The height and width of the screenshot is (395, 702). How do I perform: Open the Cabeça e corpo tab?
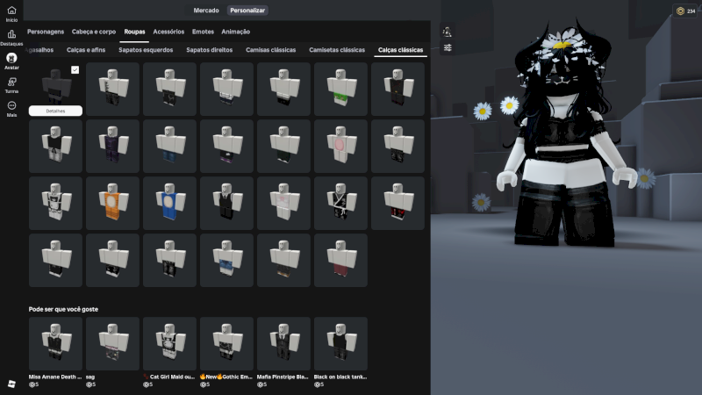point(94,32)
